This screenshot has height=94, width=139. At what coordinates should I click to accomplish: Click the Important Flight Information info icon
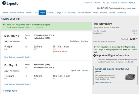pos(95,55)
